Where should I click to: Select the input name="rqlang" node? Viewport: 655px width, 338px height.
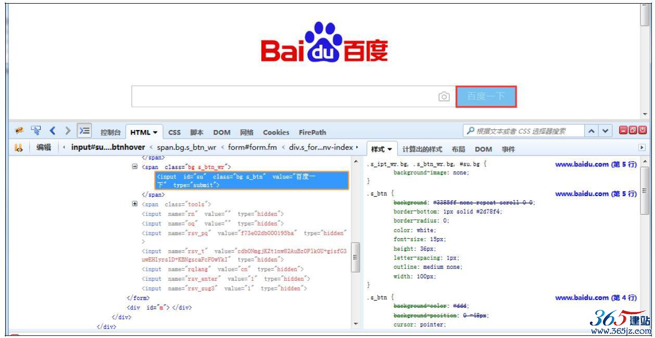[x=222, y=269]
